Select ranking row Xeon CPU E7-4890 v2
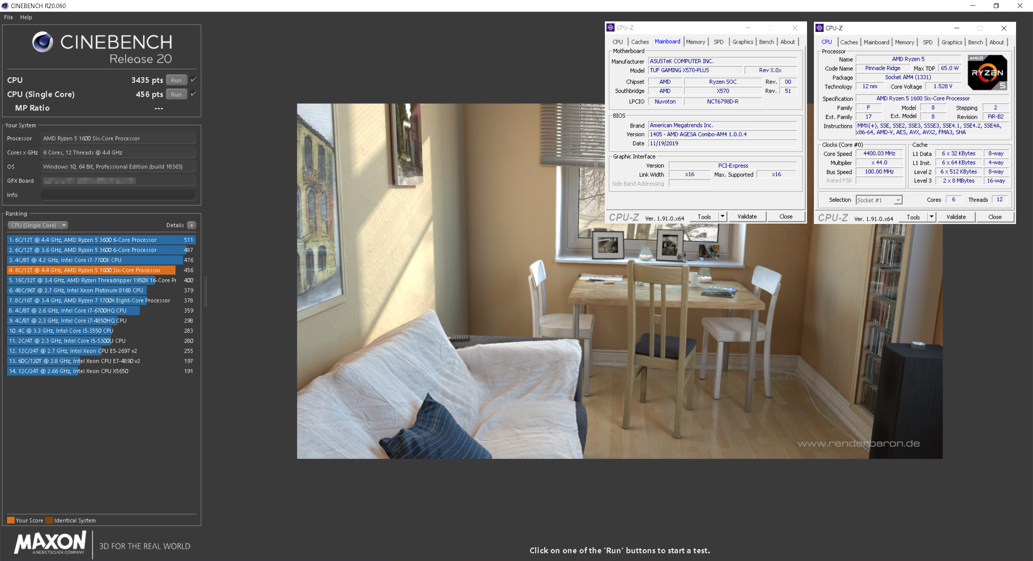1033x561 pixels. [101, 361]
